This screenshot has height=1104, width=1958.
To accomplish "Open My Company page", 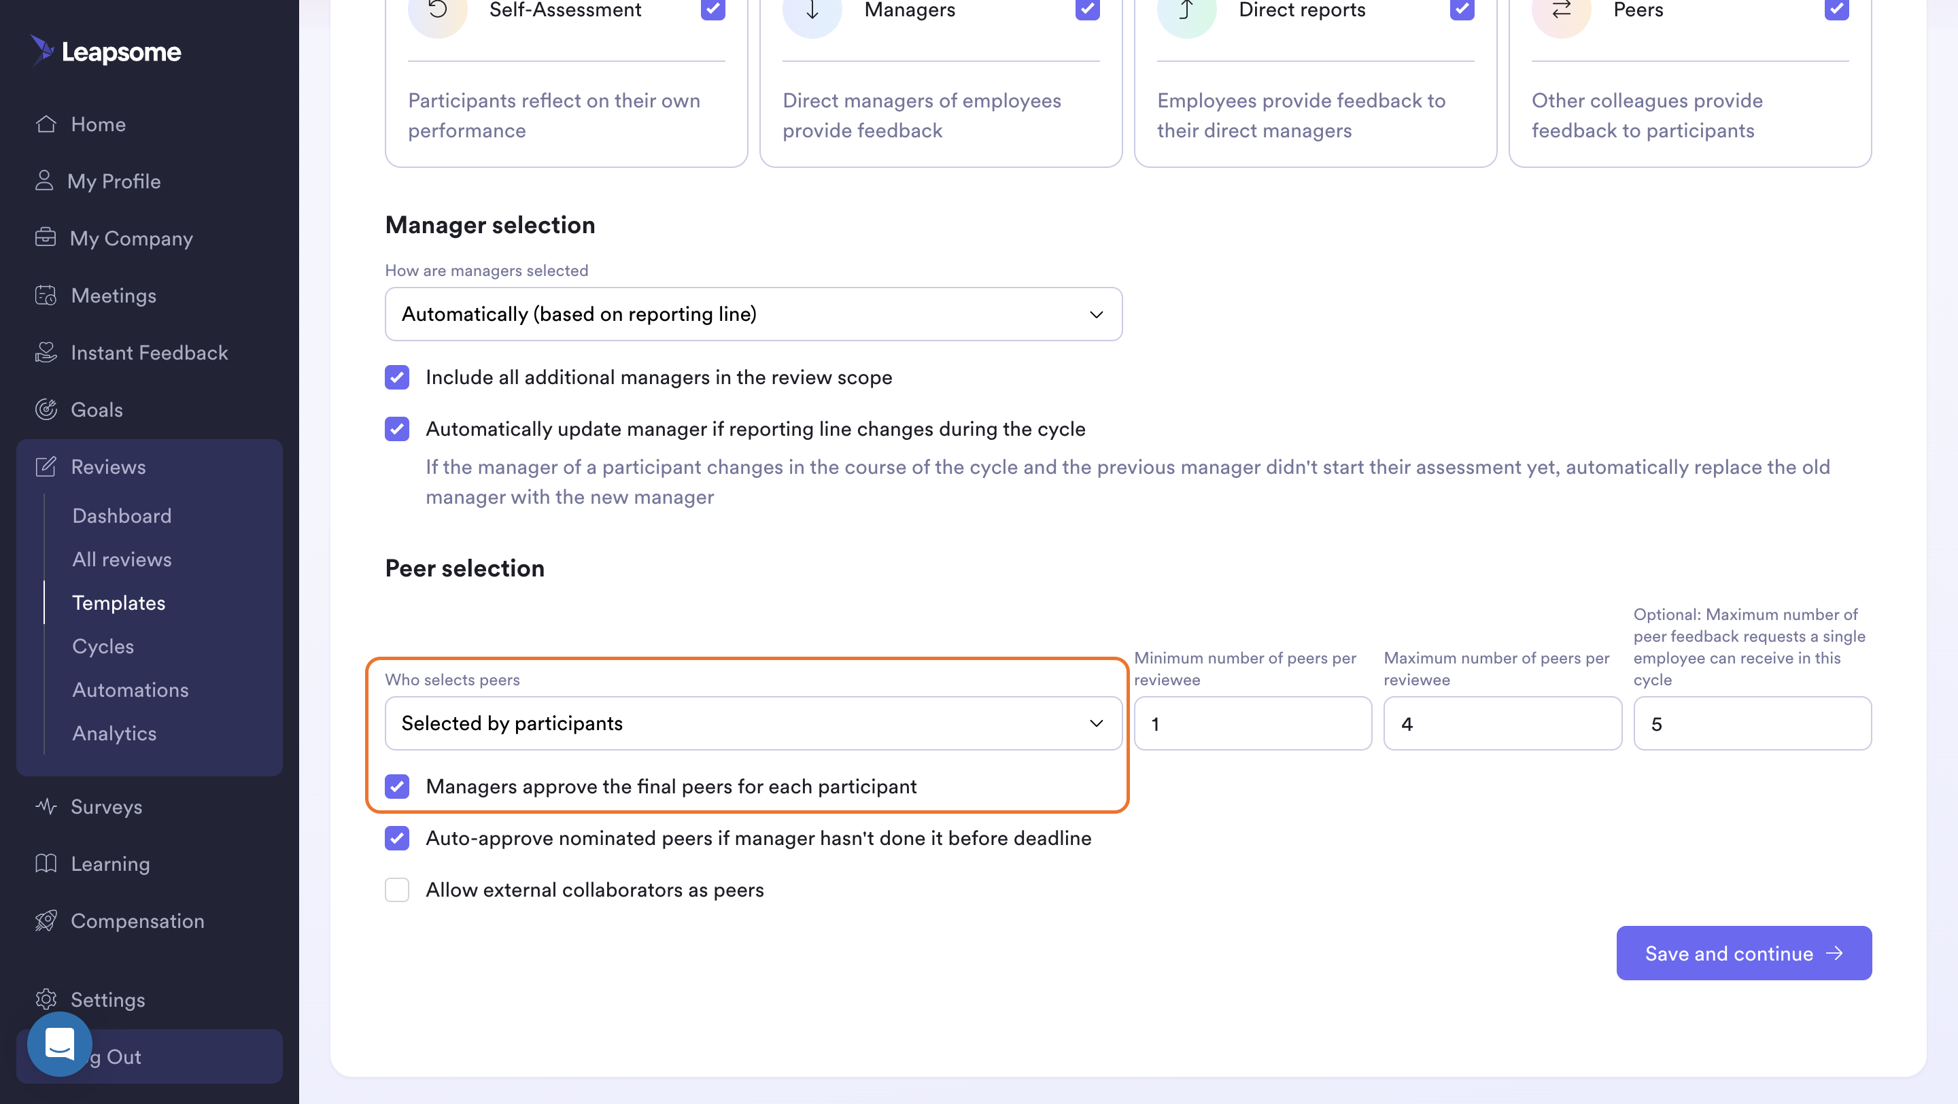I will (x=131, y=238).
